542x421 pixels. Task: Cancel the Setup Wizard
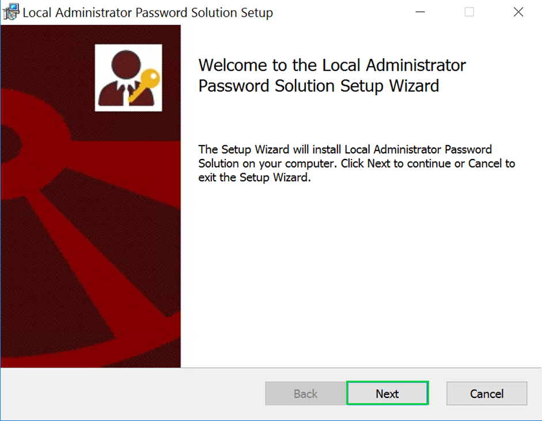[487, 394]
